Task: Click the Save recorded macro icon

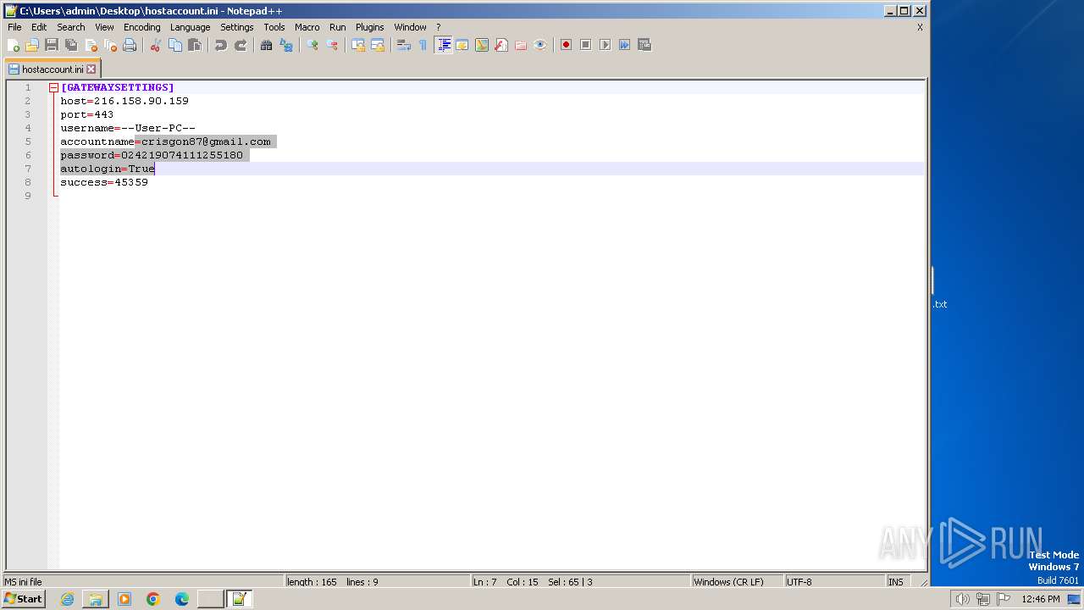Action: [x=644, y=45]
